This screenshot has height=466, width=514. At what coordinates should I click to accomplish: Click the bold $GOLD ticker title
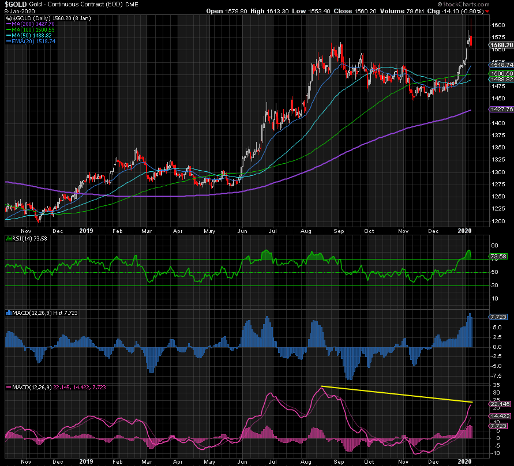16,5
